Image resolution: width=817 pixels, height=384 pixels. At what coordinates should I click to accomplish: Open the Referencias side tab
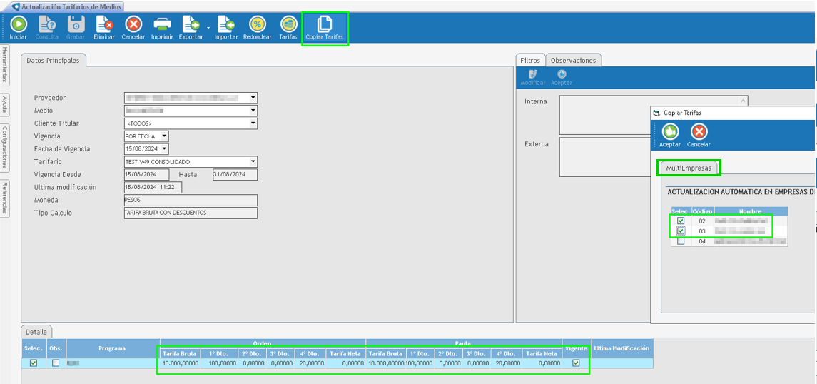5,197
